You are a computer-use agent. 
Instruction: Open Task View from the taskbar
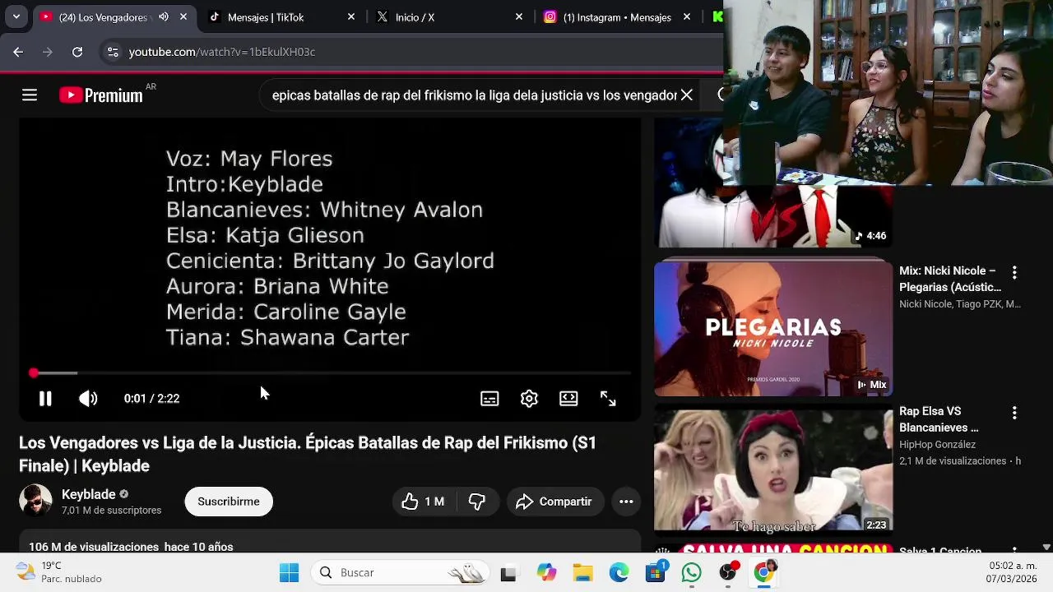point(508,572)
